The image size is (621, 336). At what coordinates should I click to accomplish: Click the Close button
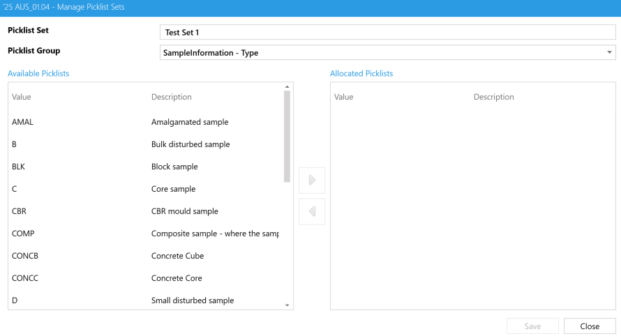[x=590, y=326]
